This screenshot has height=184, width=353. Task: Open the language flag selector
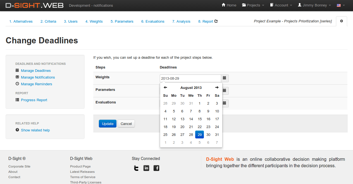click(x=340, y=5)
